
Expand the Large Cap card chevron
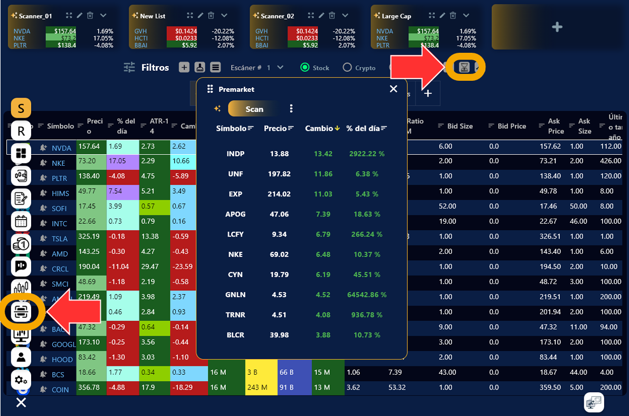[466, 16]
